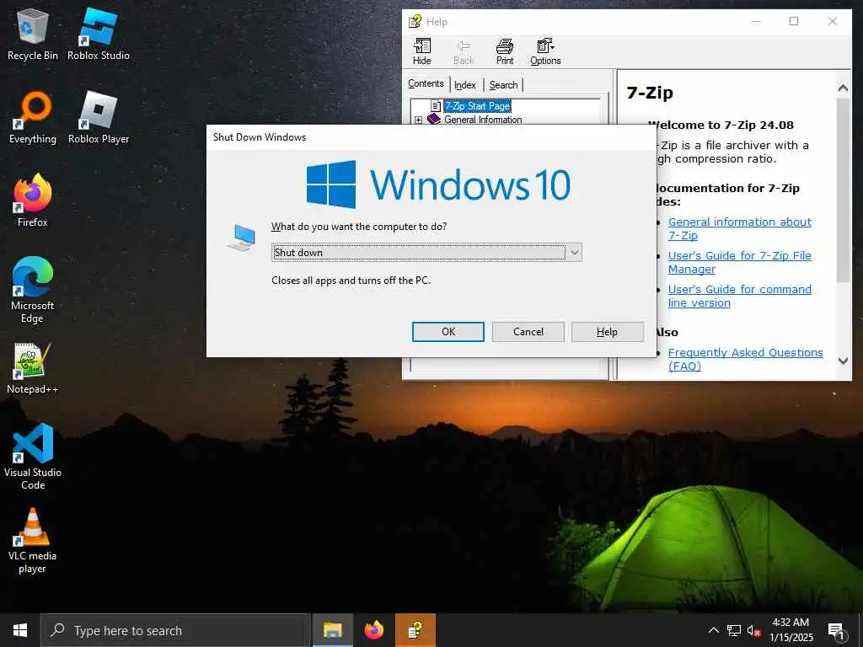Open File Explorer from the taskbar
Viewport: 863px width, 647px height.
(332, 630)
